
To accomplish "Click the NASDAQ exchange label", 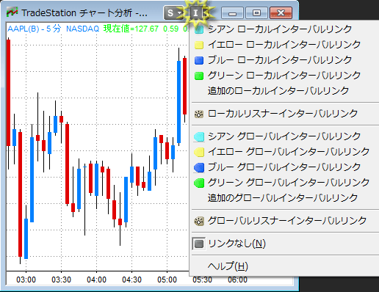I will [83, 29].
